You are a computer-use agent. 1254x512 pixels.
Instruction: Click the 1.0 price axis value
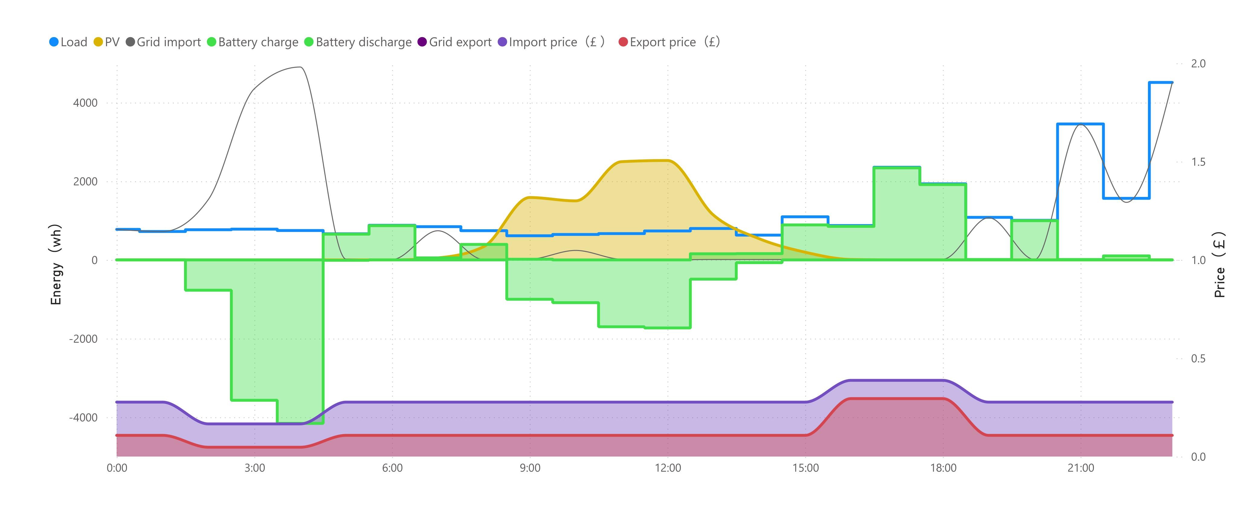[x=1198, y=260]
